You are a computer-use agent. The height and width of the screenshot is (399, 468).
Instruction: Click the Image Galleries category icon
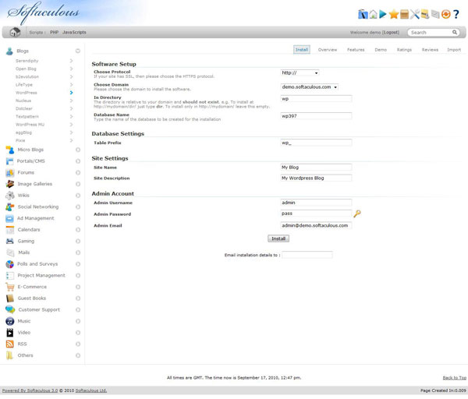pyautogui.click(x=9, y=184)
